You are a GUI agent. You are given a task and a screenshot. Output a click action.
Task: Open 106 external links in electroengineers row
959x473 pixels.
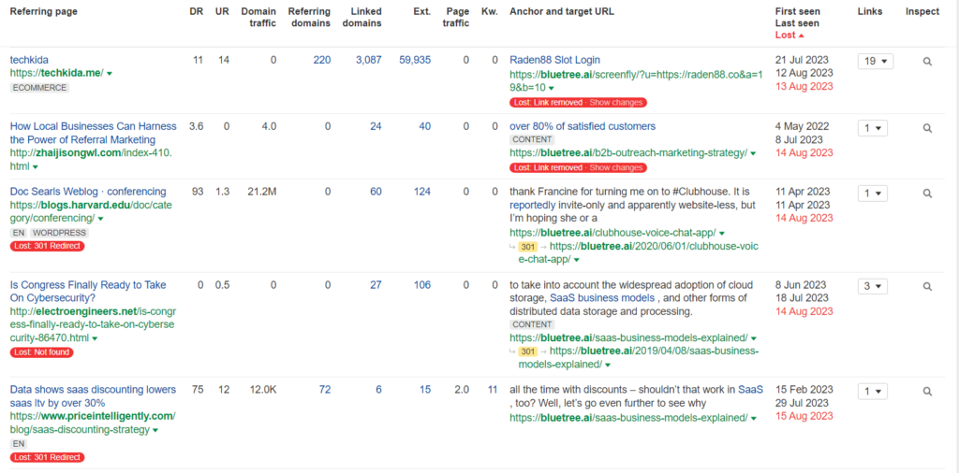coord(422,284)
